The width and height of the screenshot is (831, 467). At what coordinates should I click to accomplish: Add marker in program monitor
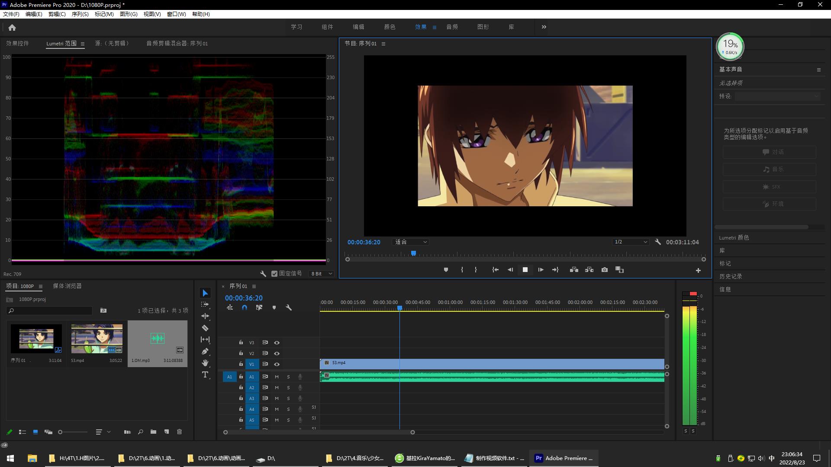446,270
